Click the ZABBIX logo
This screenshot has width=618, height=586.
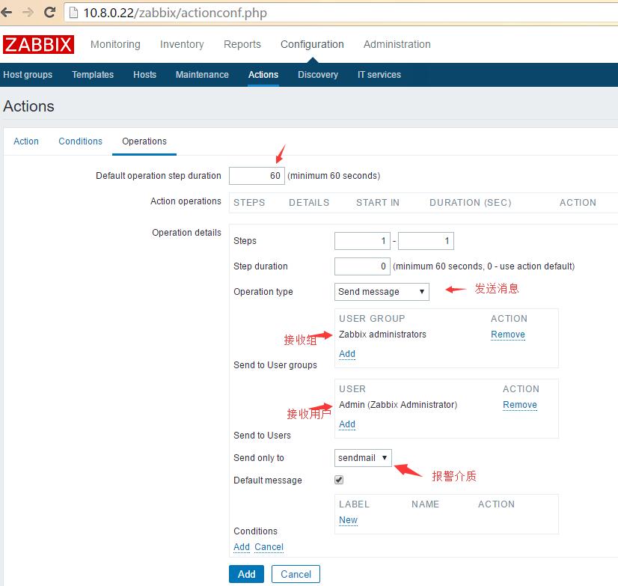point(38,44)
